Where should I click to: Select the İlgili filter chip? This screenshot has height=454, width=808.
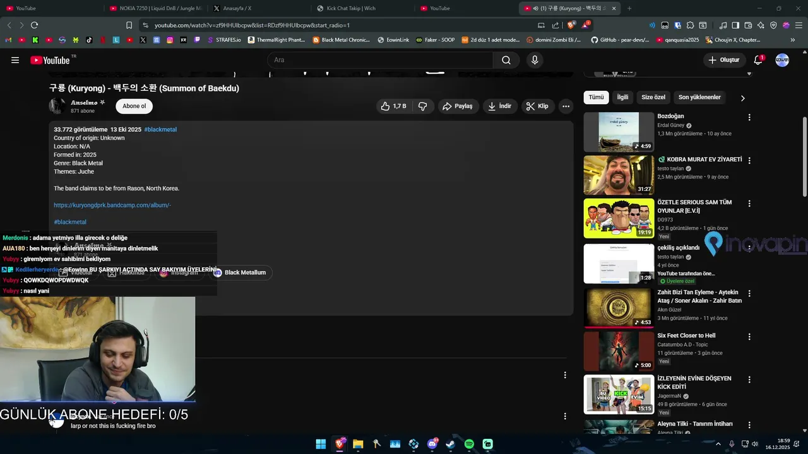(622, 97)
